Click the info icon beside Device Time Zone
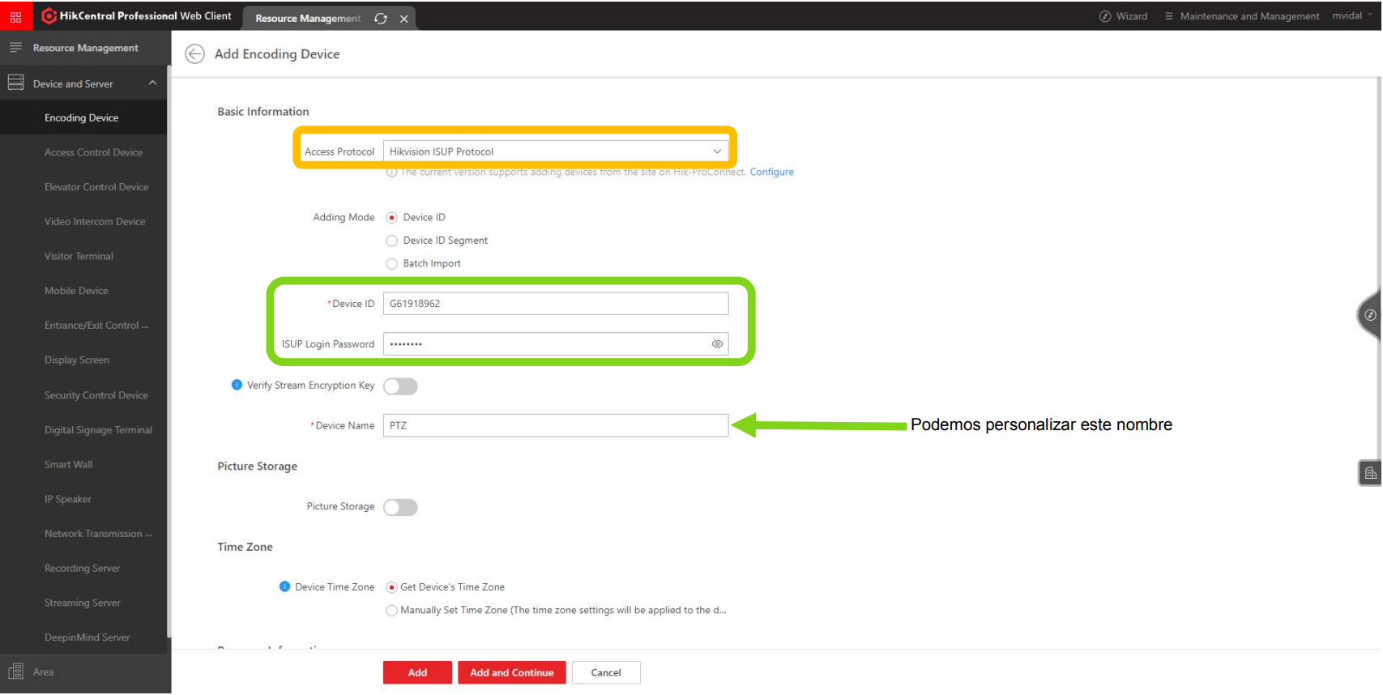 284,587
